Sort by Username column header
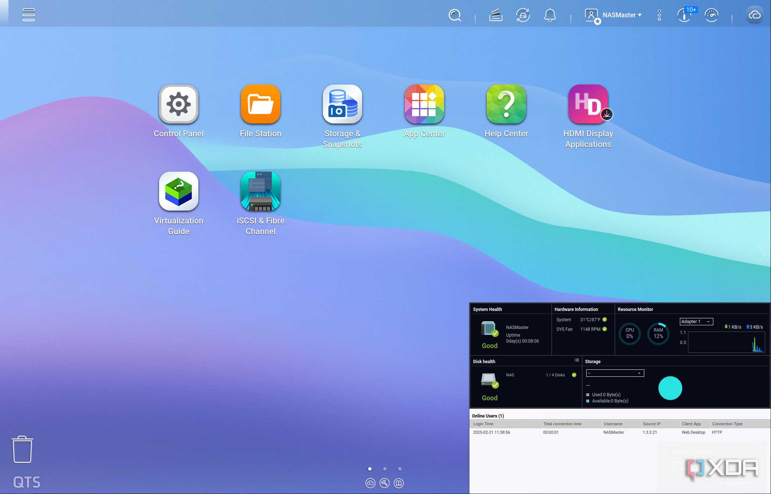Image resolution: width=771 pixels, height=494 pixels. 621,424
